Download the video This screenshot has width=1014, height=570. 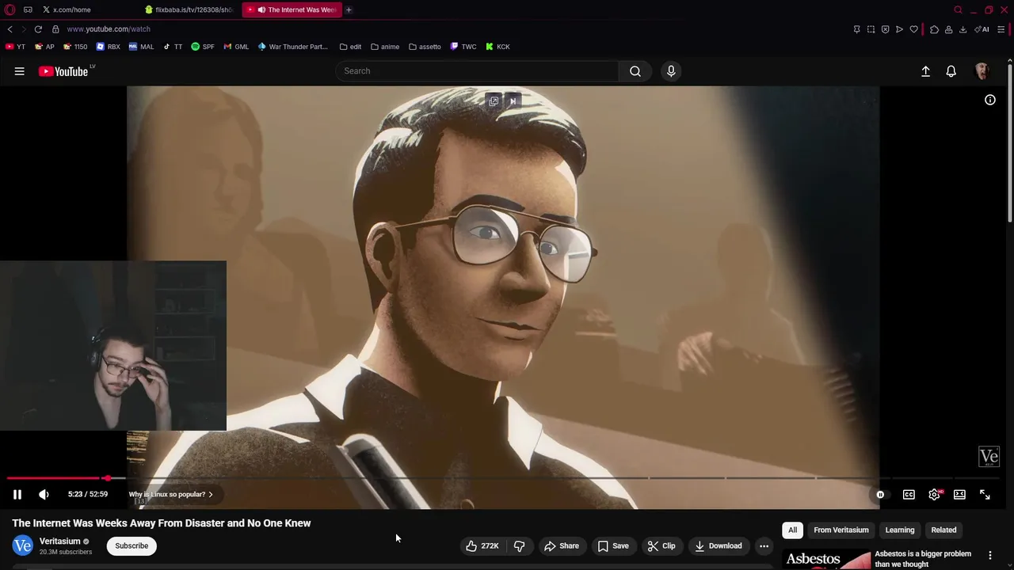(719, 545)
